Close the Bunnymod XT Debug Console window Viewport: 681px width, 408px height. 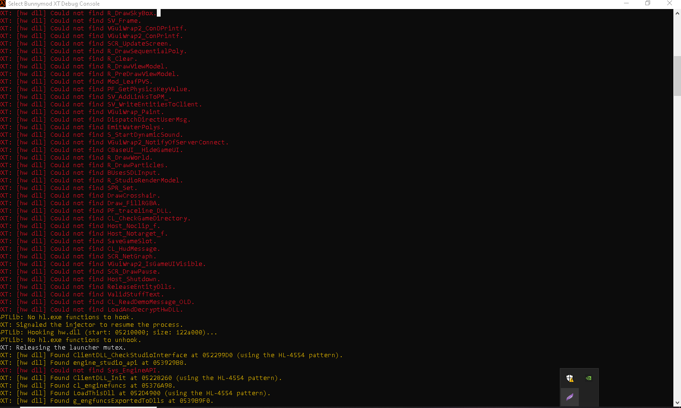(x=670, y=3)
